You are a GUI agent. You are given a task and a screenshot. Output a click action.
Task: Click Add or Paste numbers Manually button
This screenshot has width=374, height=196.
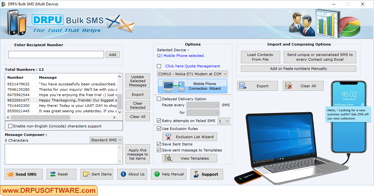tap(298, 69)
